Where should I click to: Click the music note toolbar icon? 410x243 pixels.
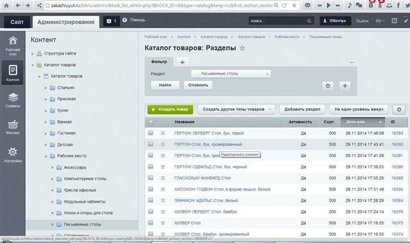tap(349, 5)
